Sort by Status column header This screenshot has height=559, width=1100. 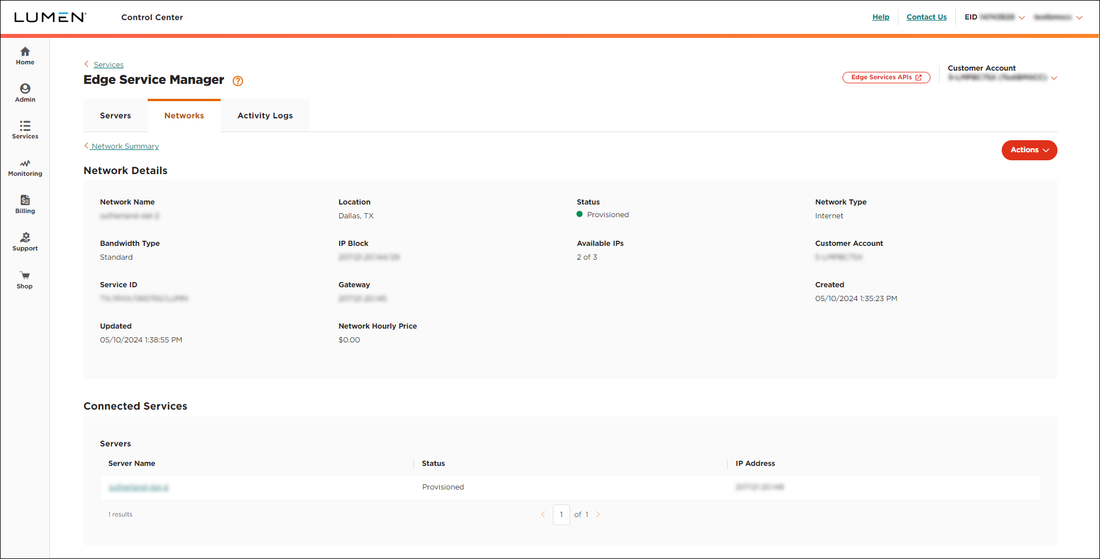[x=433, y=464]
